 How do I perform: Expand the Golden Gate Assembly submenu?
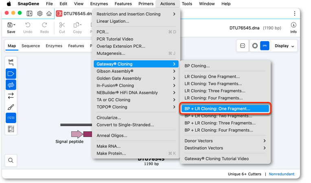point(136,78)
